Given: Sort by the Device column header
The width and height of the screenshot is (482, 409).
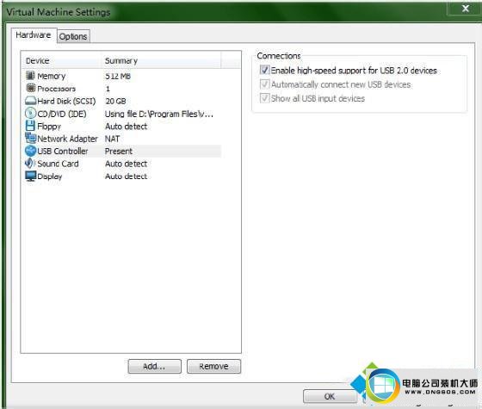Looking at the screenshot, I should click(61, 60).
